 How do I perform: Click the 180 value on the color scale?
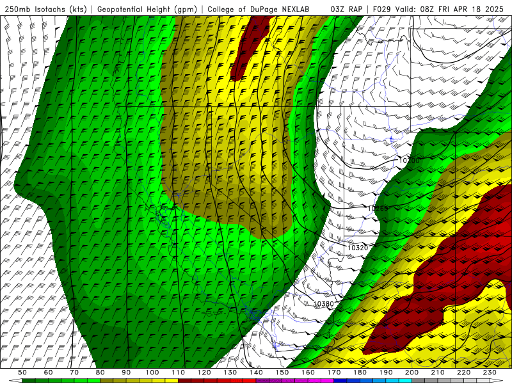360,372
